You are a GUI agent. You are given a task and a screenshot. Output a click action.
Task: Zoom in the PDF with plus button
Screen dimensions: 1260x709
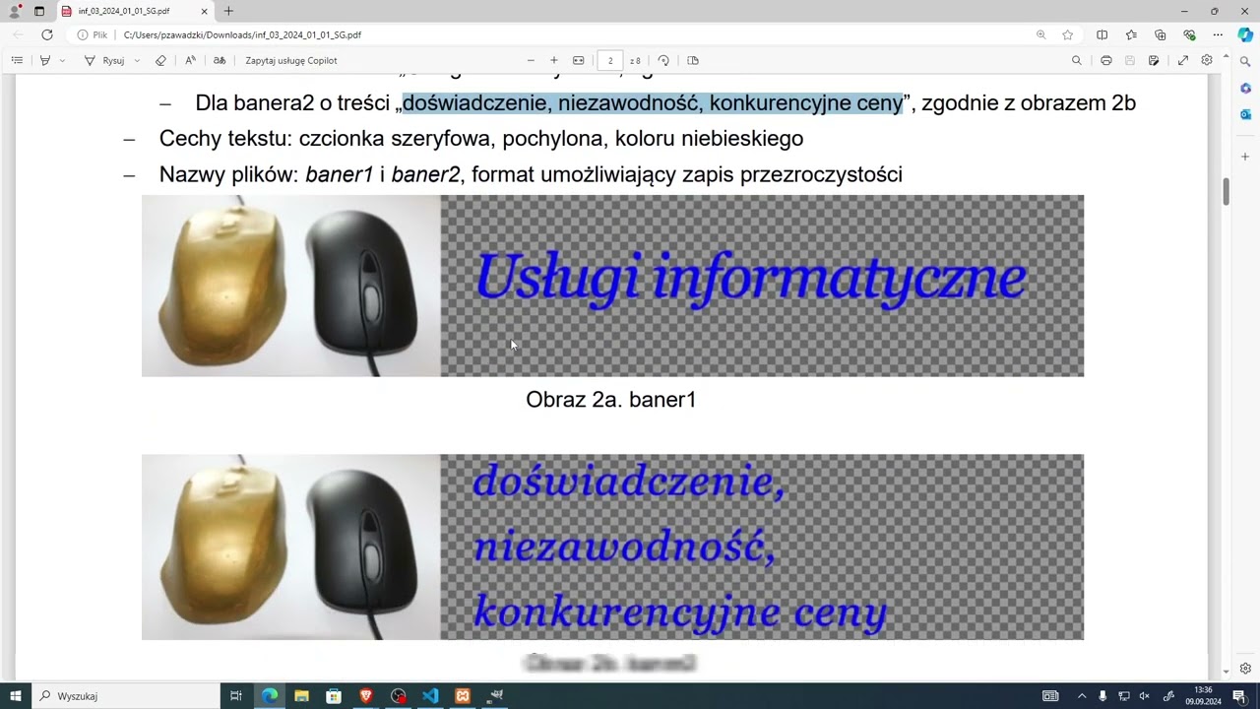tap(554, 60)
